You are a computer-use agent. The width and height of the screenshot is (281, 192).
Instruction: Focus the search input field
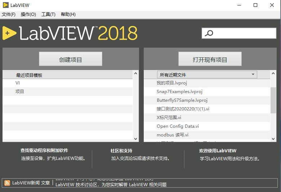pyautogui.click(x=239, y=33)
